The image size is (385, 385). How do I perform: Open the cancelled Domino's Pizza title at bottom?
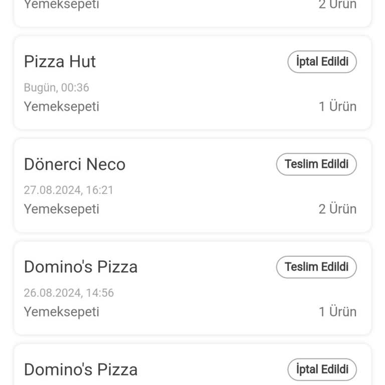coord(81,369)
